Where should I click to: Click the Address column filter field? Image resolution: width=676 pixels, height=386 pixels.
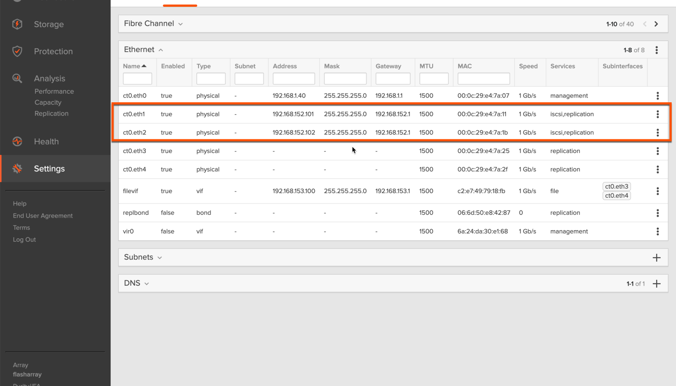[294, 79]
